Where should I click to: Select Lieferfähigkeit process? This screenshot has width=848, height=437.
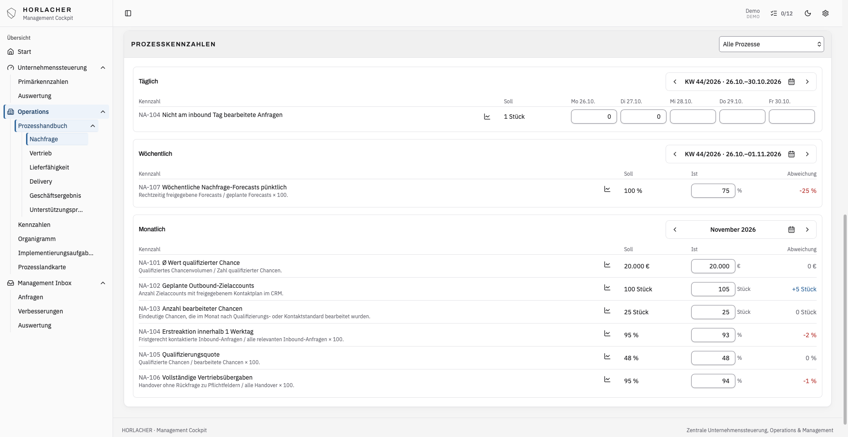49,167
